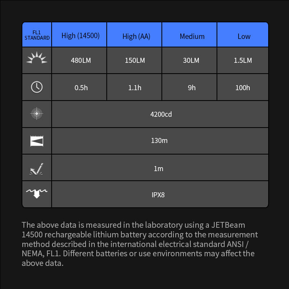This screenshot has height=289, width=289.
Task: Select the FL1 STANDARD header cell
Action: (37, 35)
